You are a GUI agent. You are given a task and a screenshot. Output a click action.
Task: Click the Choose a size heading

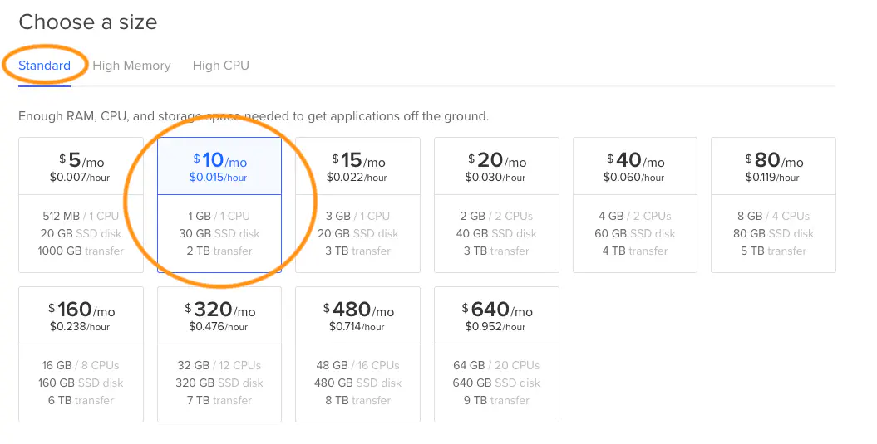pos(87,22)
